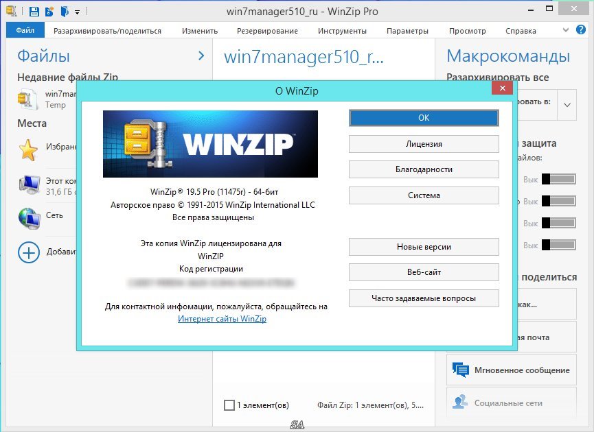The width and height of the screenshot is (594, 432).
Task: Confirm the About dialog with OK
Action: point(424,118)
